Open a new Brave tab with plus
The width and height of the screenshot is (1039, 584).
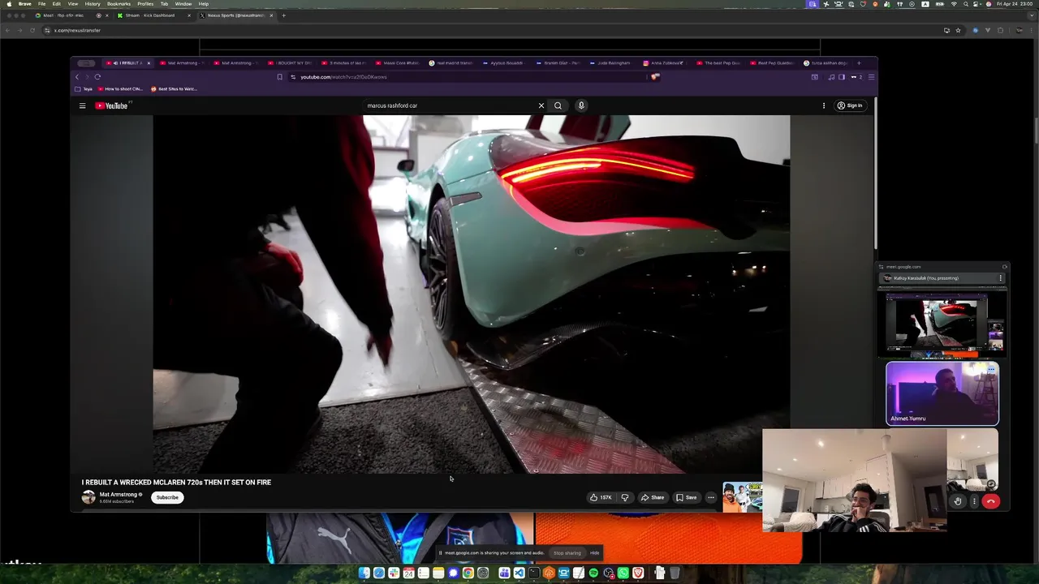283,15
